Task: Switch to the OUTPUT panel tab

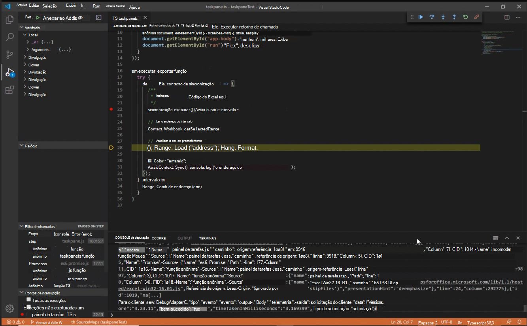Action: point(185,238)
